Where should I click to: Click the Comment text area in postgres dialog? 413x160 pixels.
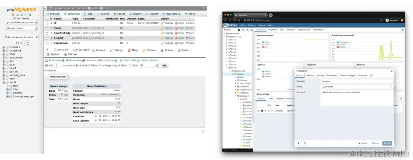click(356, 98)
